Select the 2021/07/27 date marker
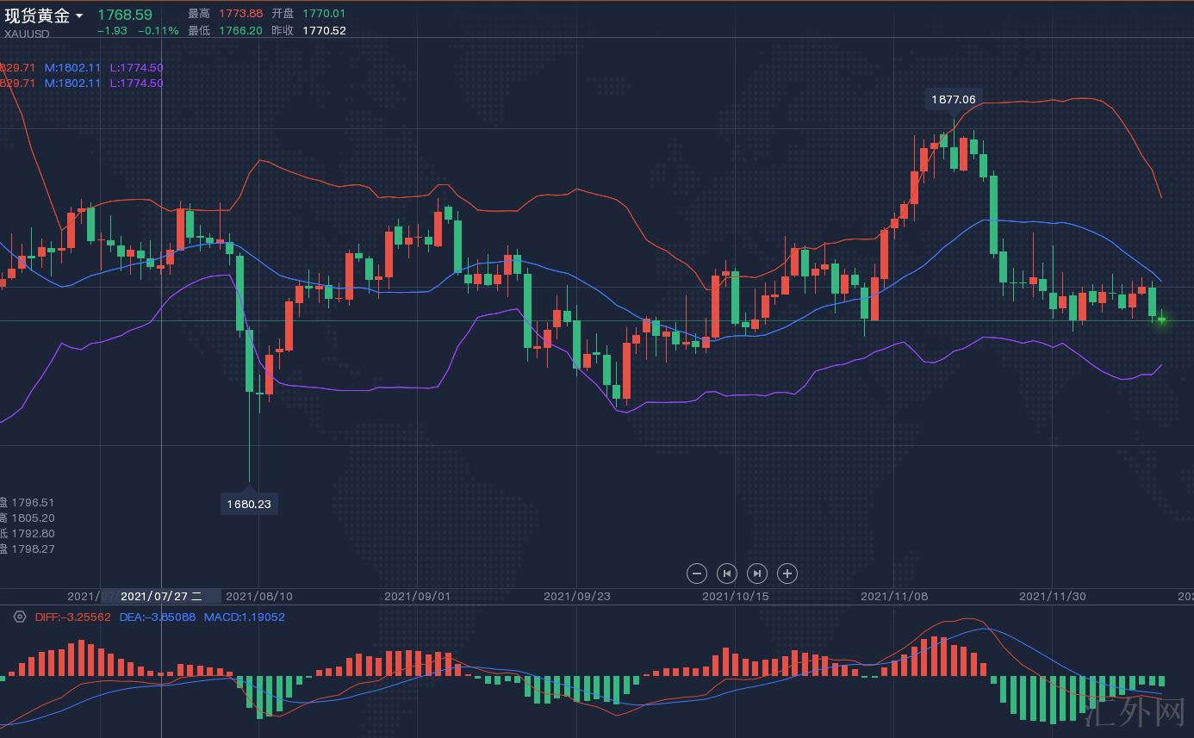Image resolution: width=1194 pixels, height=738 pixels. 161,596
